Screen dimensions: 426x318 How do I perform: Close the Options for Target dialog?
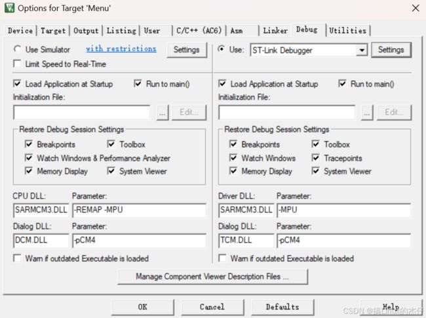pyautogui.click(x=416, y=8)
